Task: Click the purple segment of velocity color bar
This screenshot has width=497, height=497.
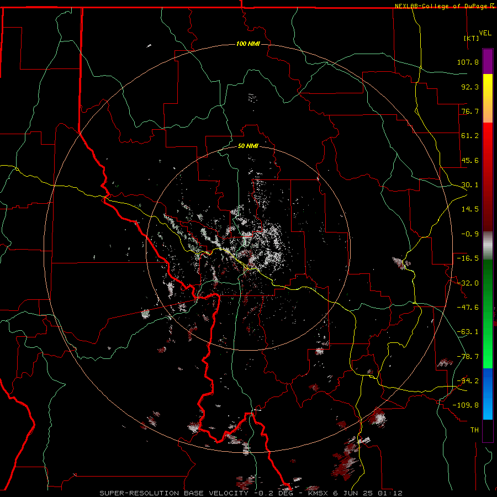Action: pyautogui.click(x=488, y=61)
